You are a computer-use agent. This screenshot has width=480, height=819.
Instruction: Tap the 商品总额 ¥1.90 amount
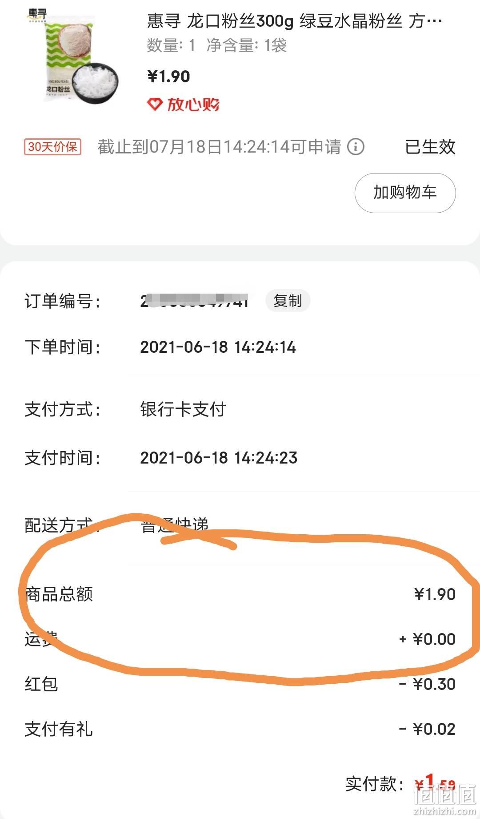click(435, 594)
